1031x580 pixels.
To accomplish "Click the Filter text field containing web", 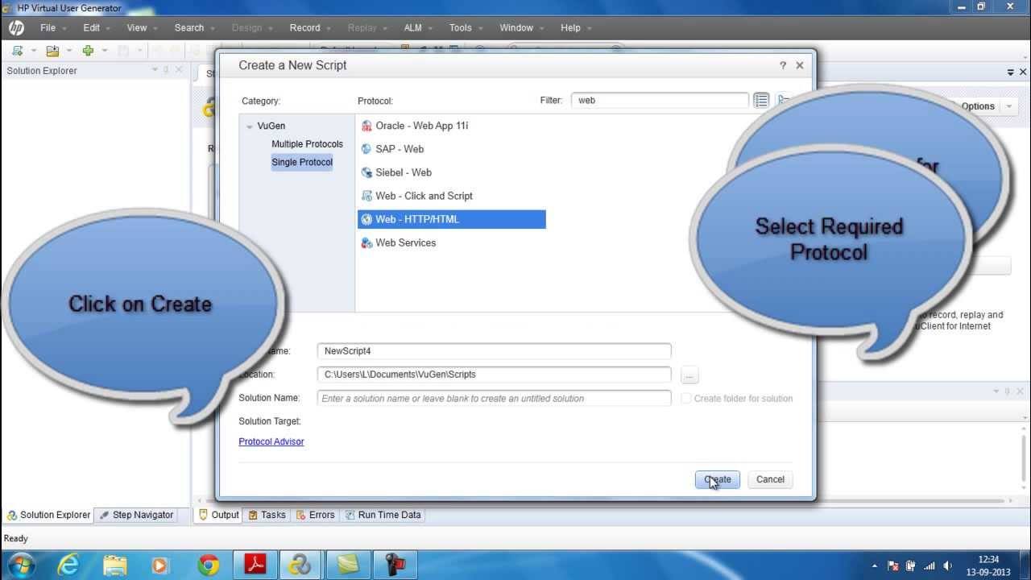I will 660,101.
